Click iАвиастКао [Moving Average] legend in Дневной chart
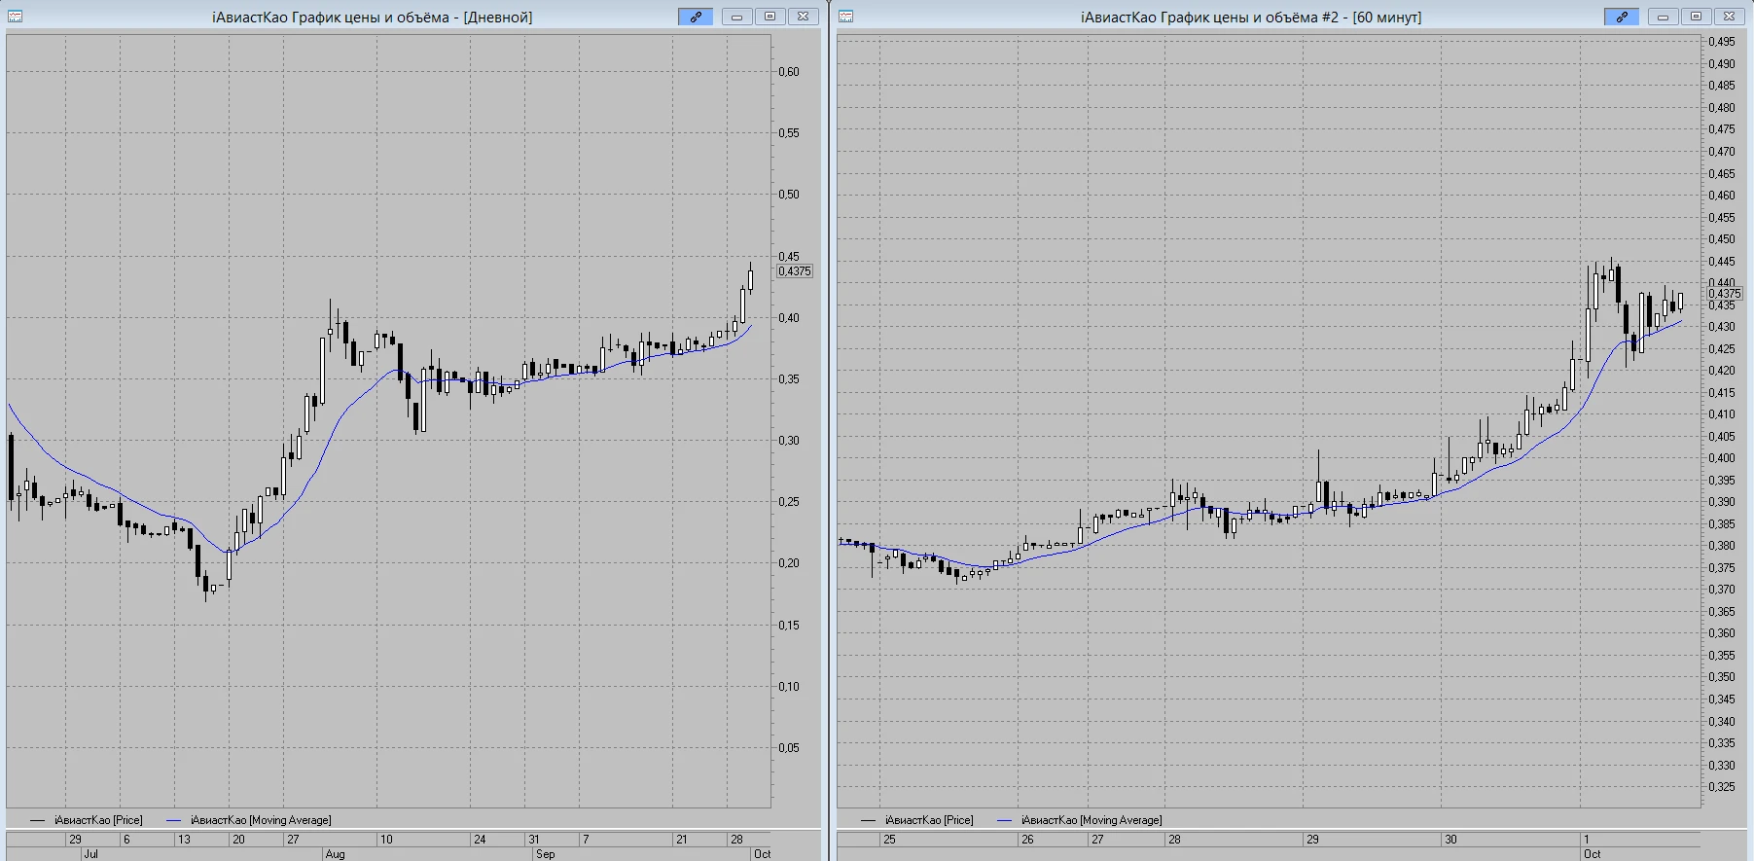Image resolution: width=1754 pixels, height=861 pixels. coord(261,820)
